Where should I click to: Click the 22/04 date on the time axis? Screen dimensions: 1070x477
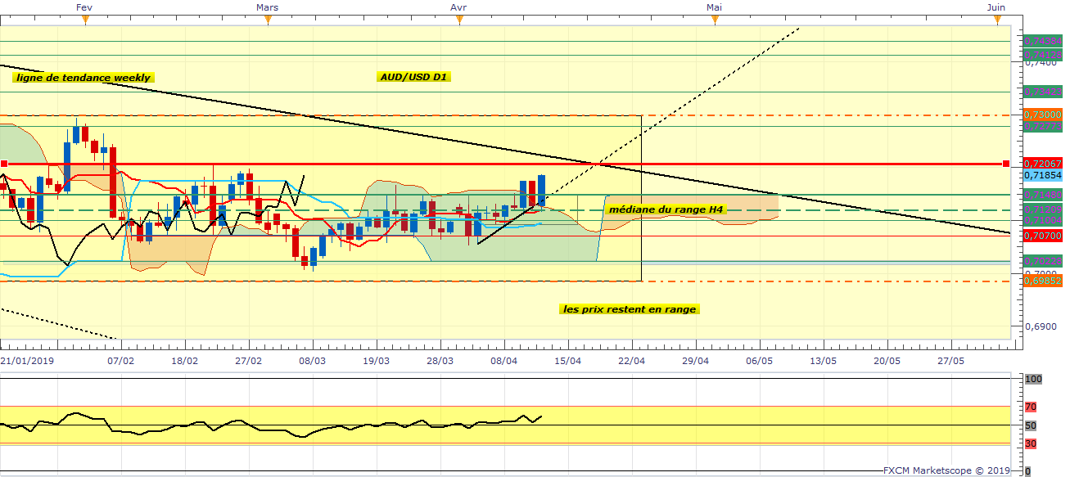pos(632,360)
